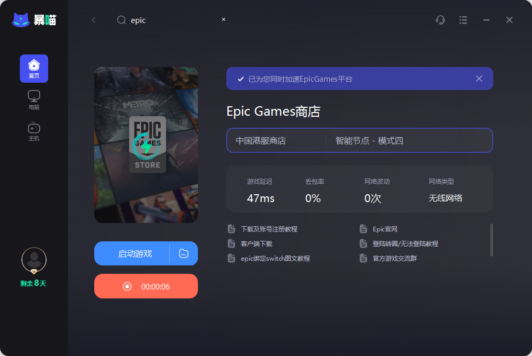532x356 pixels.
Task: Click document icon beside 下载及账号注册教程
Action: pyautogui.click(x=231, y=229)
